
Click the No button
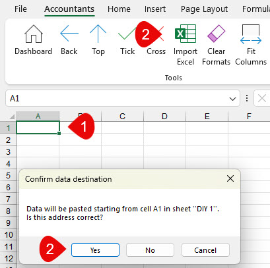point(150,250)
